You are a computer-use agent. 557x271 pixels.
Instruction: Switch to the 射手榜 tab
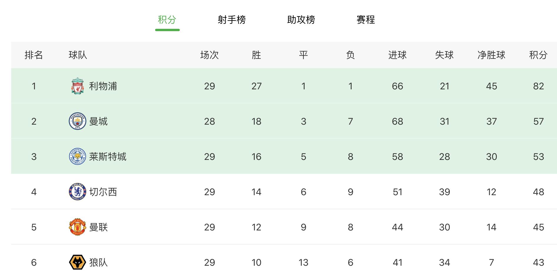232,20
